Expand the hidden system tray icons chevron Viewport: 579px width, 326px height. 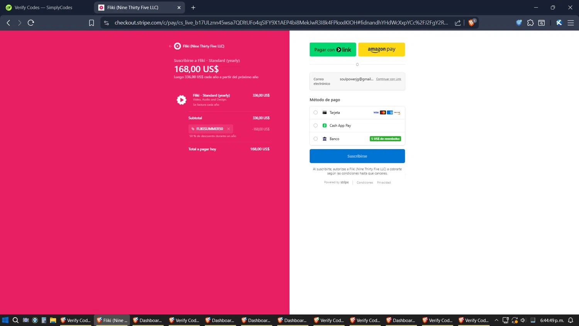pyautogui.click(x=496, y=320)
